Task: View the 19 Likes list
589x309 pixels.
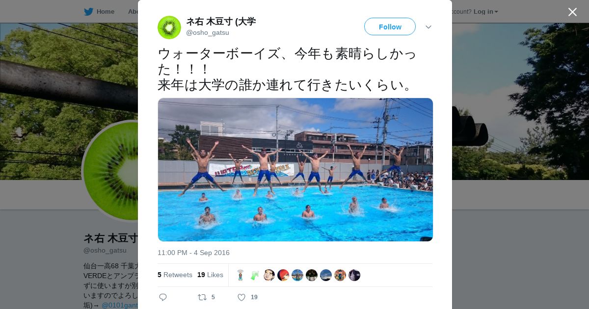Action: point(210,275)
